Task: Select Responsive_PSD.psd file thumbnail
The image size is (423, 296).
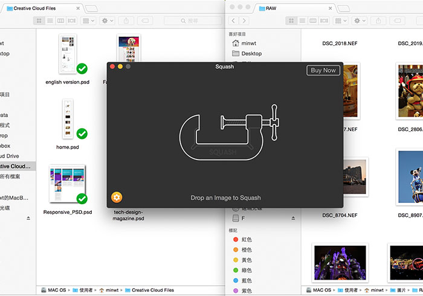Action: [67, 184]
